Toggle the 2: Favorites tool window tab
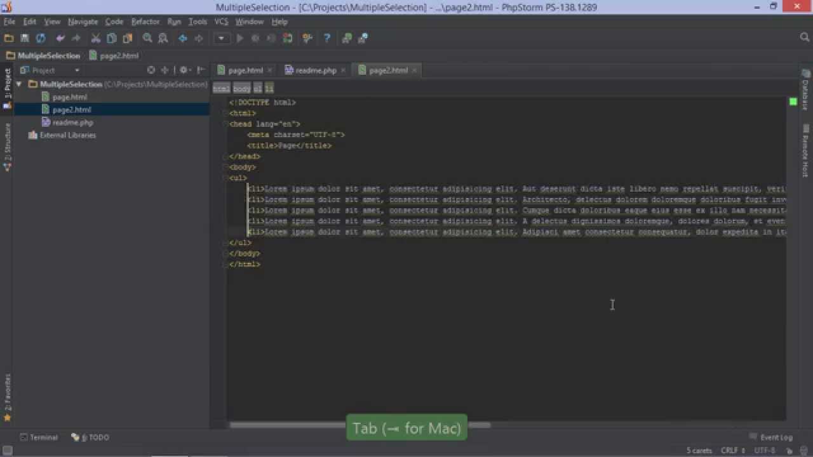The height and width of the screenshot is (457, 813). pyautogui.click(x=7, y=397)
